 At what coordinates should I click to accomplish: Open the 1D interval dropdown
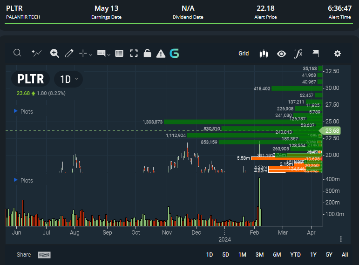(68, 79)
